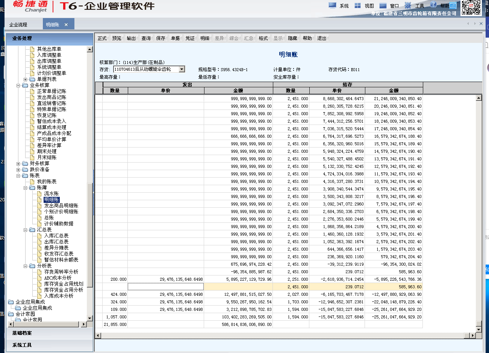Click 退出 in the toolbar
Viewport: 489px width, 353px height.
click(x=322, y=38)
